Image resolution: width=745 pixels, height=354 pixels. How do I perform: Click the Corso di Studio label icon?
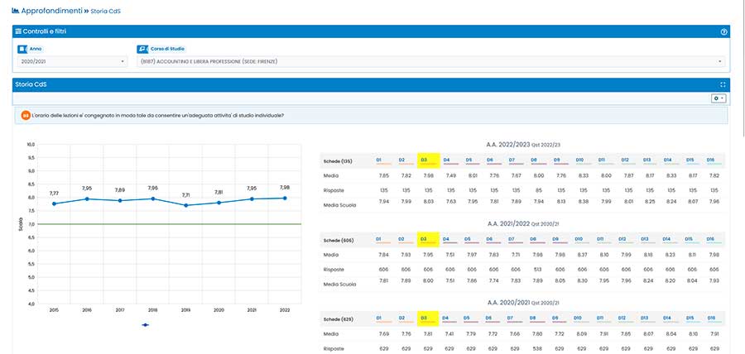click(x=142, y=49)
